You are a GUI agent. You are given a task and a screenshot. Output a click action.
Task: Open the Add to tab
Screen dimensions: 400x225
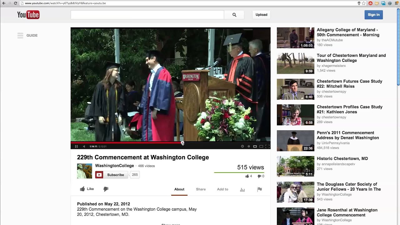pos(222,189)
